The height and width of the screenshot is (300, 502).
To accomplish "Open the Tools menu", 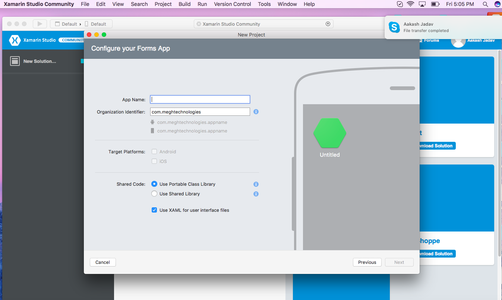I will pyautogui.click(x=264, y=4).
